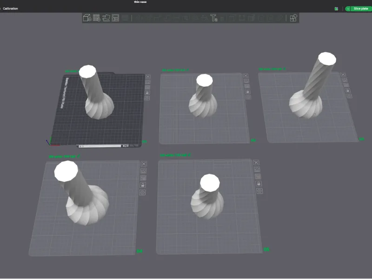The image size is (372, 279).
Task: Click the green 05 plate number
Action: 266,249
